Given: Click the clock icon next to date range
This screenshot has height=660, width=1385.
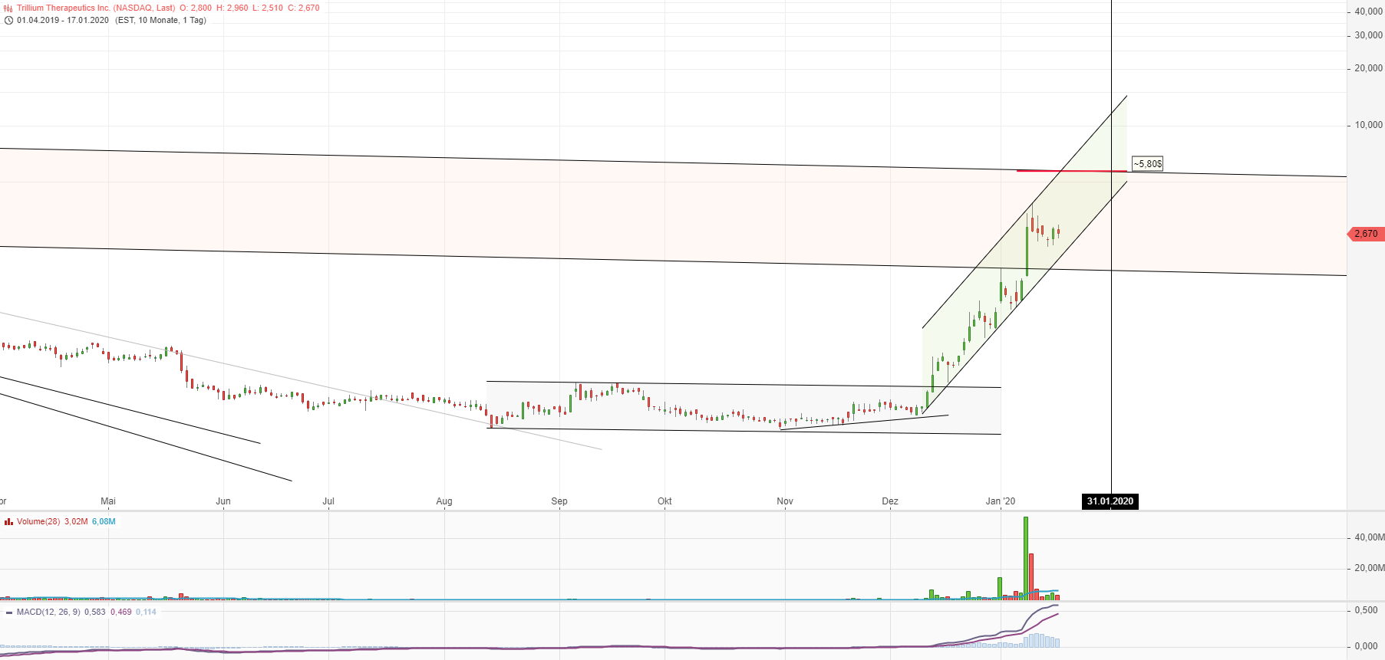Looking at the screenshot, I should pyautogui.click(x=8, y=21).
